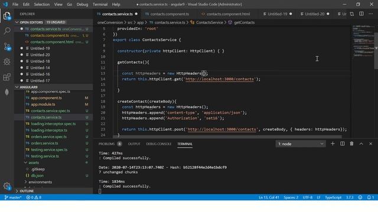This screenshot has width=378, height=212.
Task: Click the unsaved dot on Untitled-20 tab
Action: point(328,14)
